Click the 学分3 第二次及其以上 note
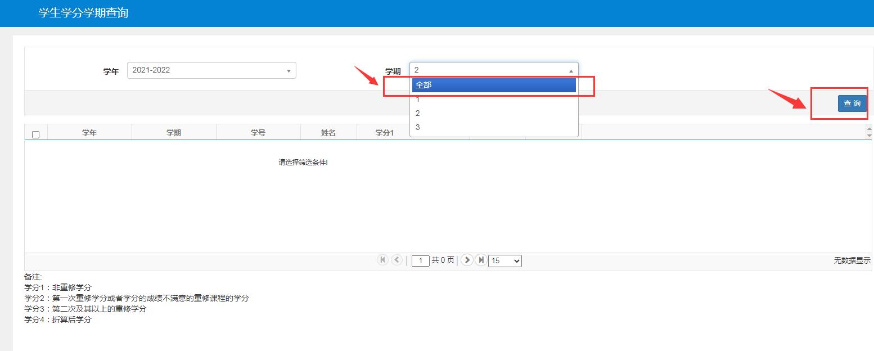874x351 pixels. coord(85,309)
